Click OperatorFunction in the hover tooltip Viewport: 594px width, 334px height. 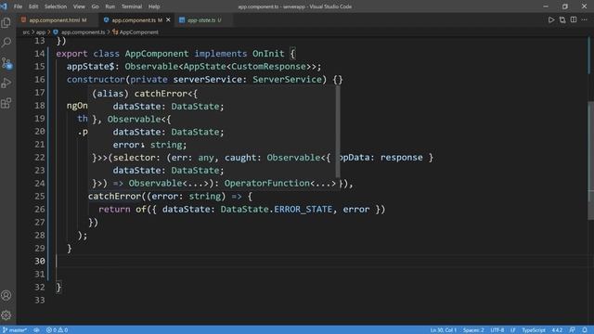[x=266, y=184]
